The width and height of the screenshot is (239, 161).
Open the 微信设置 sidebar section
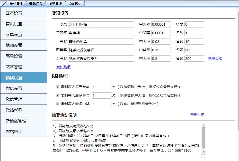point(24,88)
